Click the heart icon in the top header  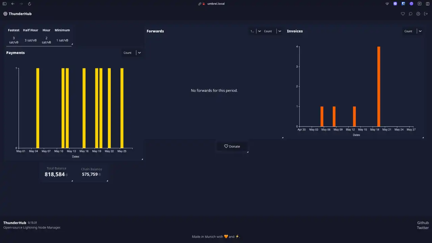tap(403, 14)
